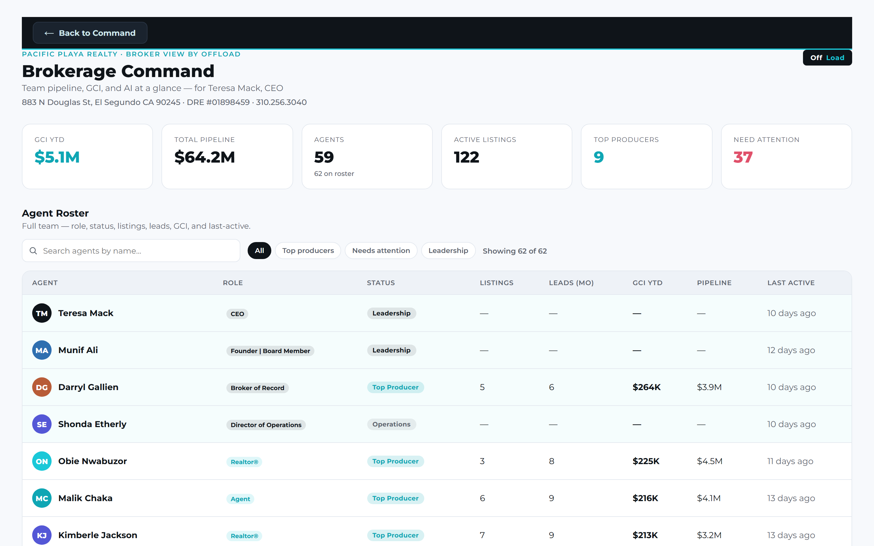Image resolution: width=874 pixels, height=546 pixels.
Task: Click the search magnifier icon
Action: [x=33, y=251]
